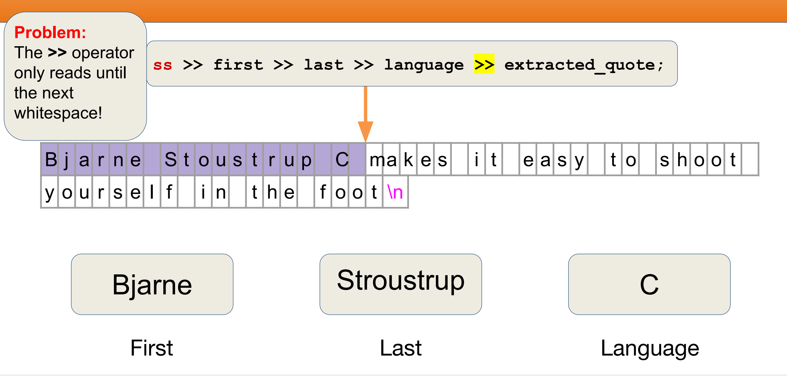Click the magenta \n cell
The height and width of the screenshot is (376, 787).
pos(395,192)
